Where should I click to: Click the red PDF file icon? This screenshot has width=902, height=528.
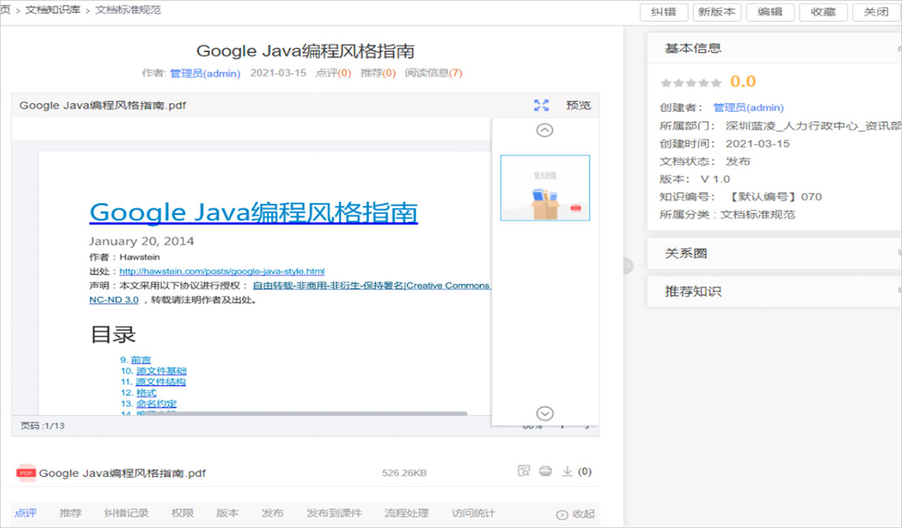pos(26,473)
